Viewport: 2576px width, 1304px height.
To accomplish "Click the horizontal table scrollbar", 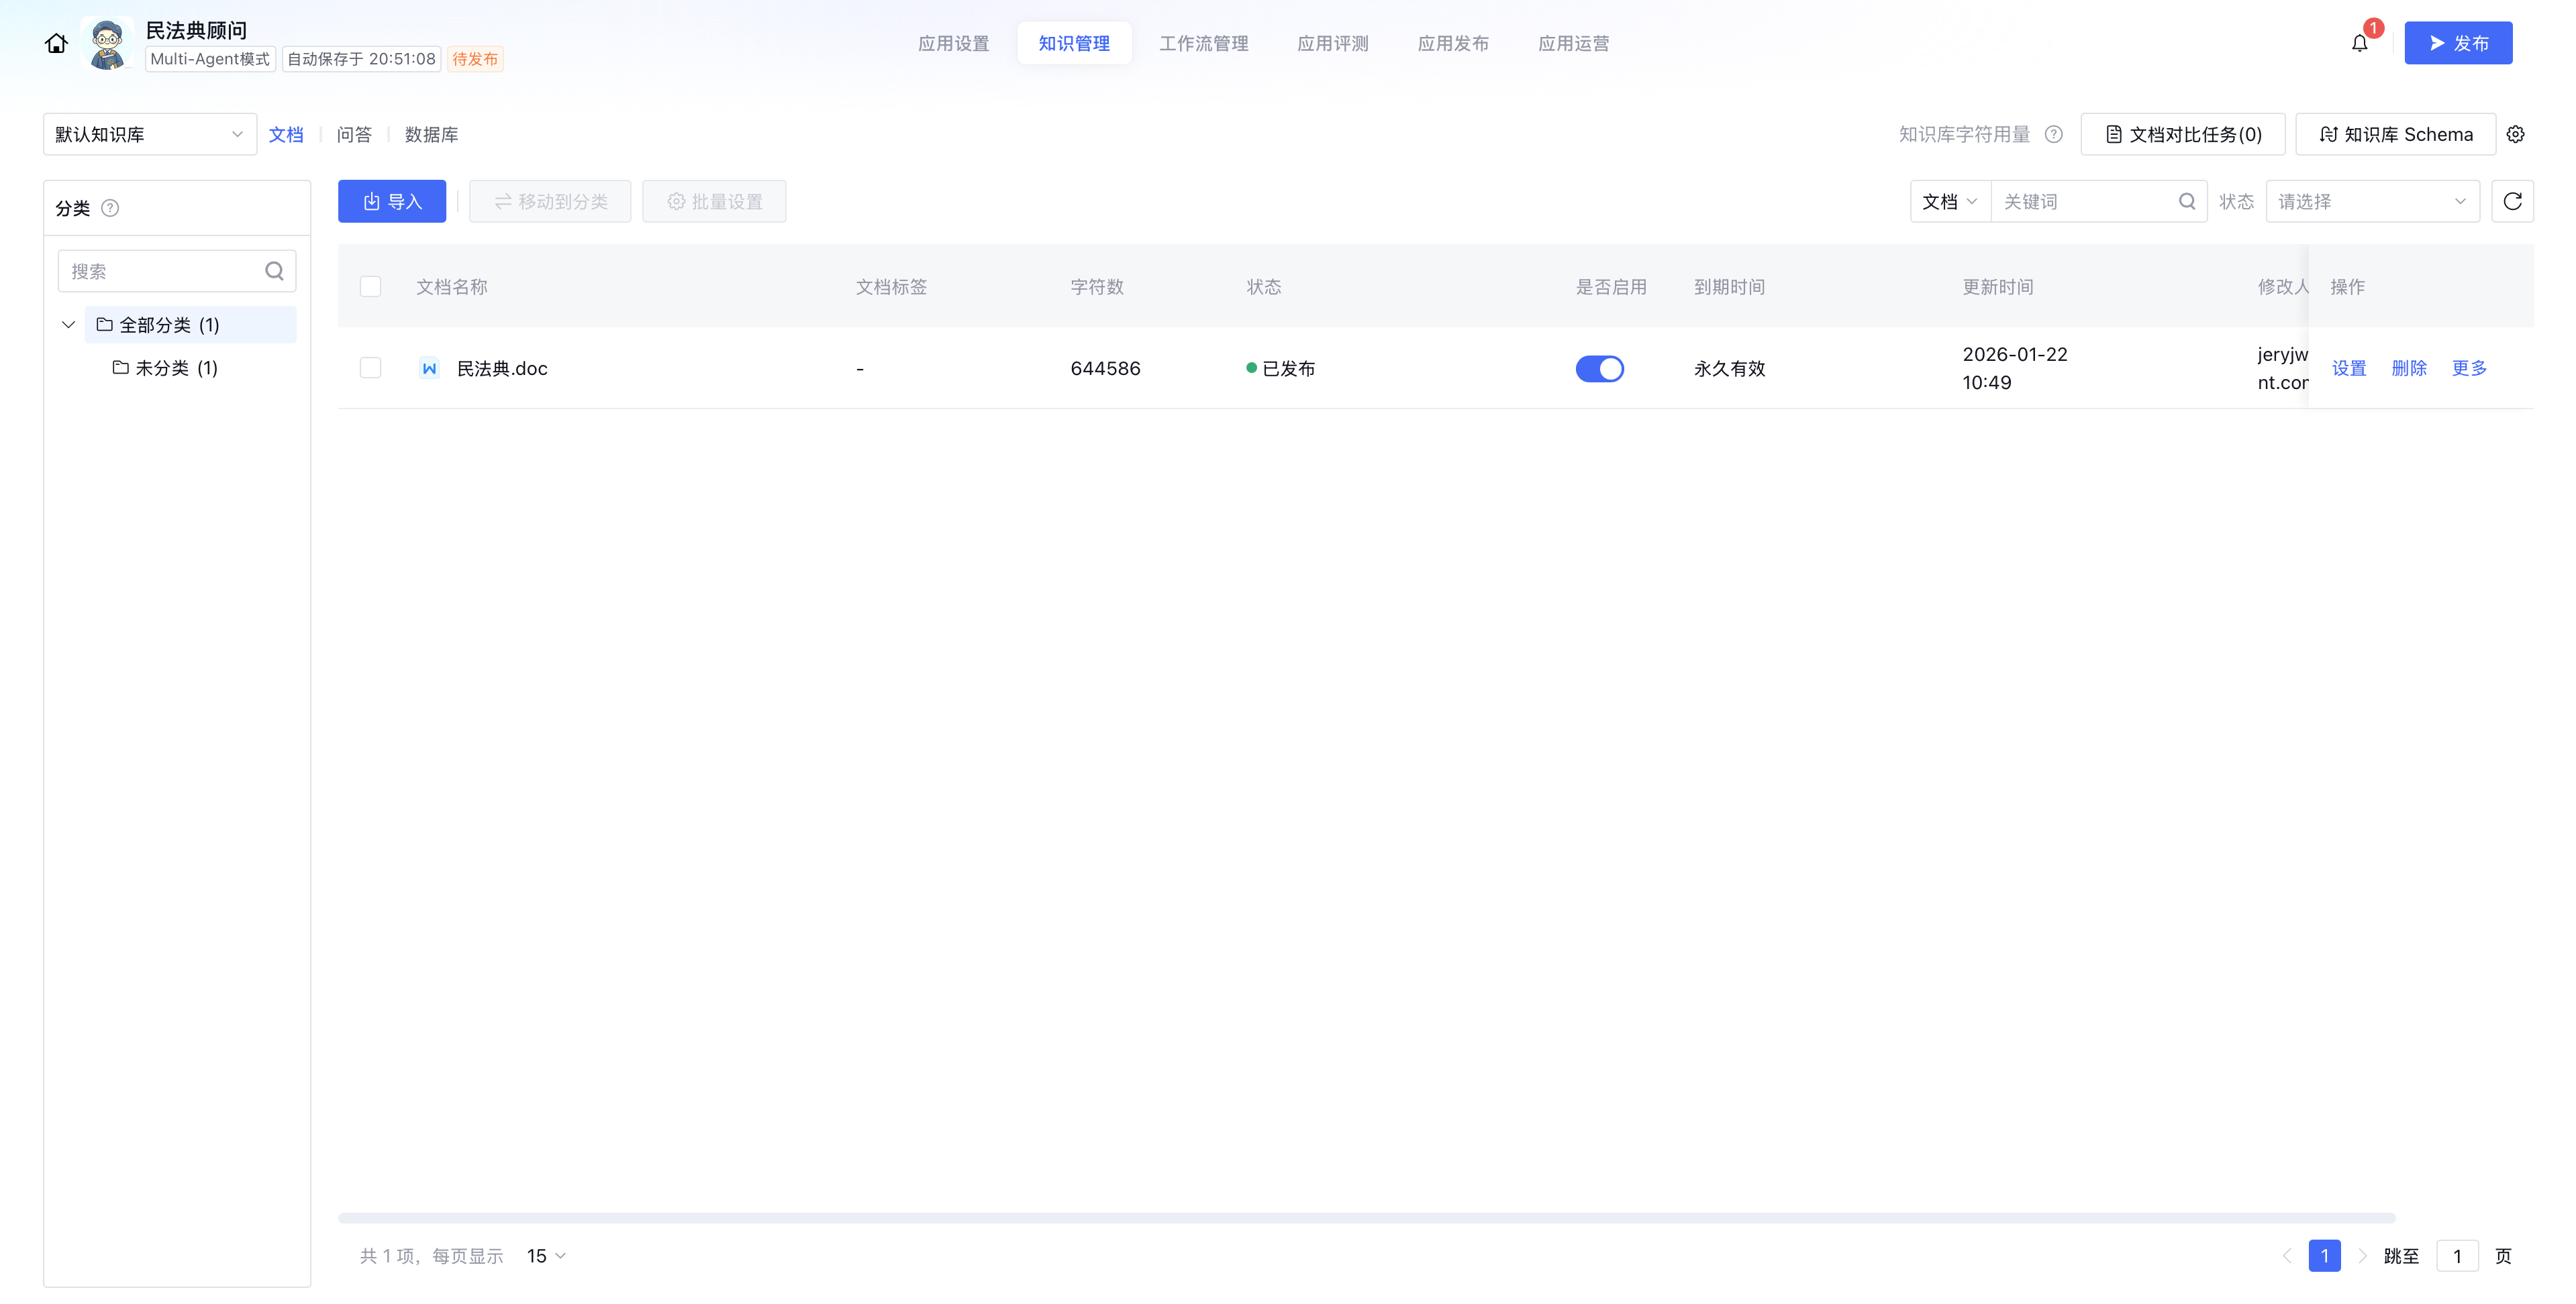I will click(x=1366, y=1218).
